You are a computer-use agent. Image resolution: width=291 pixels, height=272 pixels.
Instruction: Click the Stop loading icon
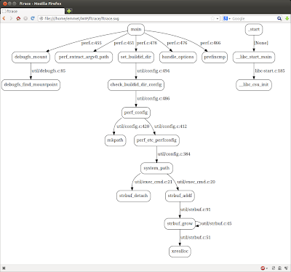[25, 18]
